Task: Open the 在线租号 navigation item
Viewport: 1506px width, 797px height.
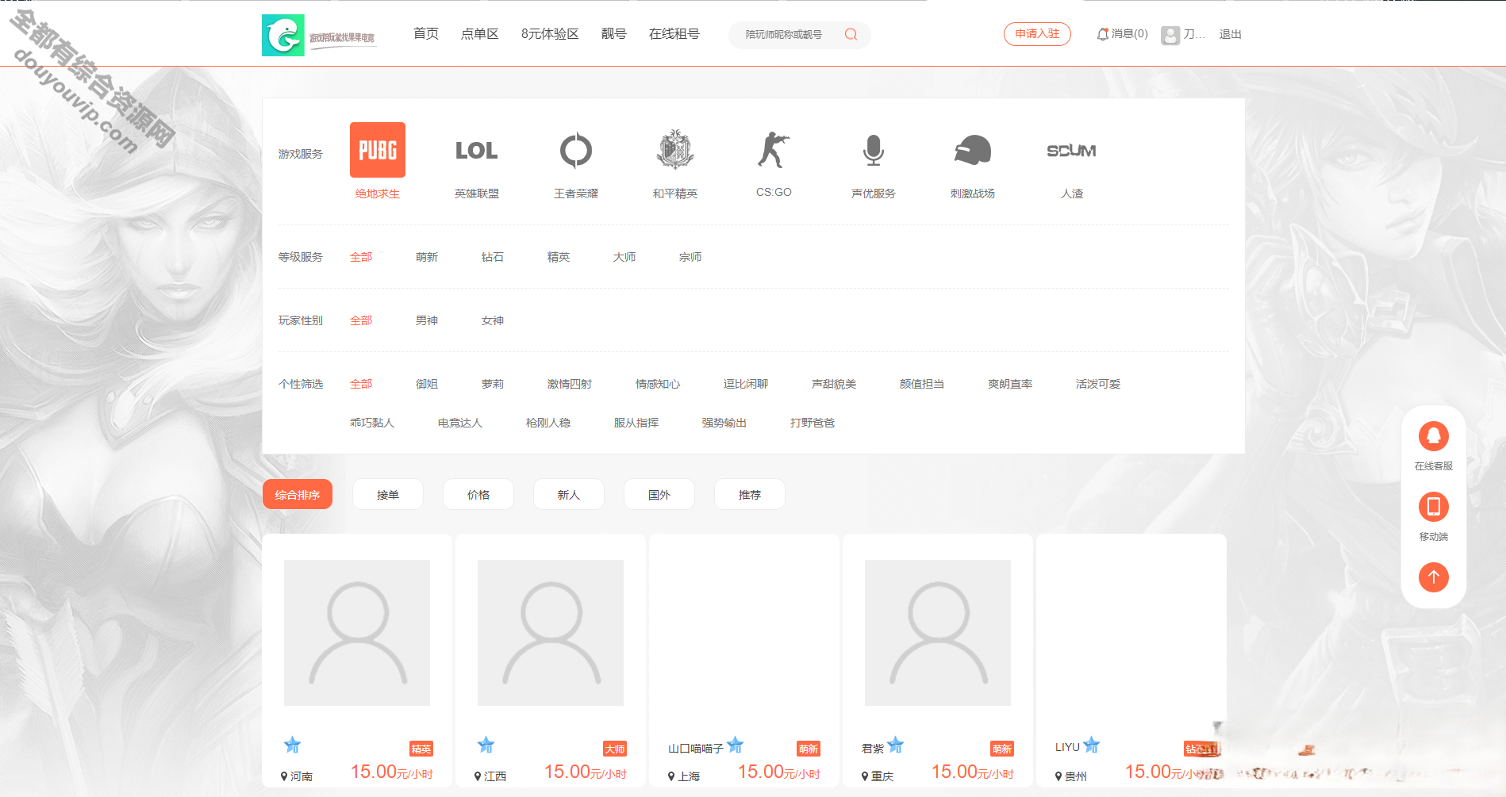Action: (674, 34)
